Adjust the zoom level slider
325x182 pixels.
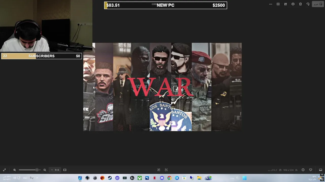tap(29, 170)
